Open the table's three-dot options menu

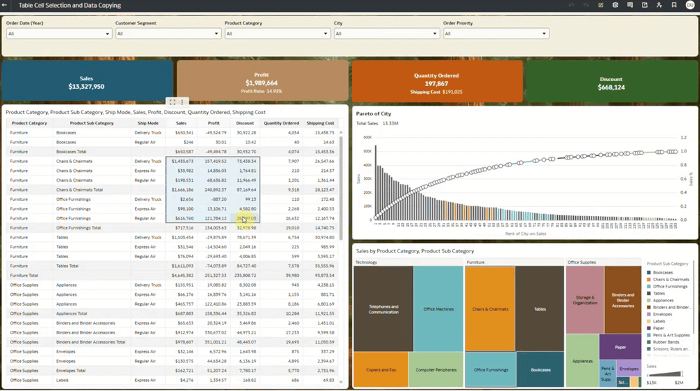coord(182,102)
